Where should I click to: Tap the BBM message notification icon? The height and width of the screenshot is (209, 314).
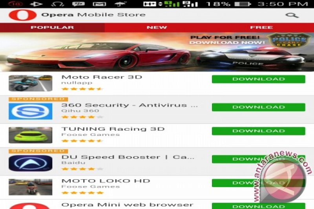coord(78,4)
